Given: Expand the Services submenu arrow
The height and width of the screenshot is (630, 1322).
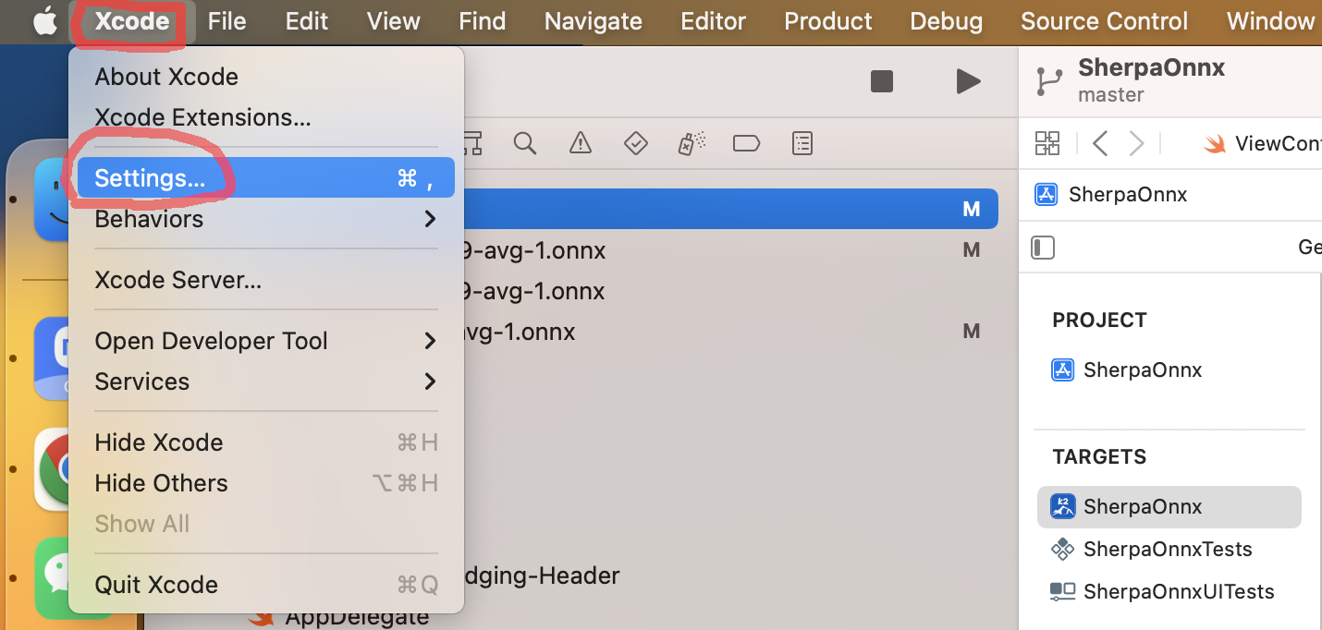Looking at the screenshot, I should click(429, 382).
